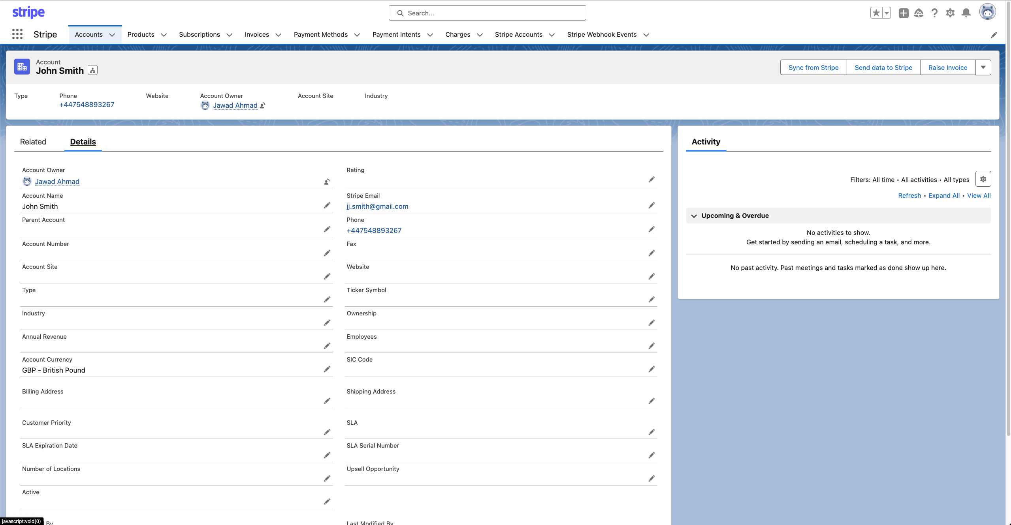This screenshot has height=525, width=1011.
Task: Open the more actions dropdown beside Raise Invoice
Action: [x=983, y=67]
